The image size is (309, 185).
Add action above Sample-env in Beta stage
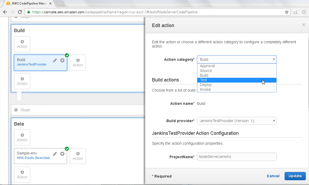22,137
